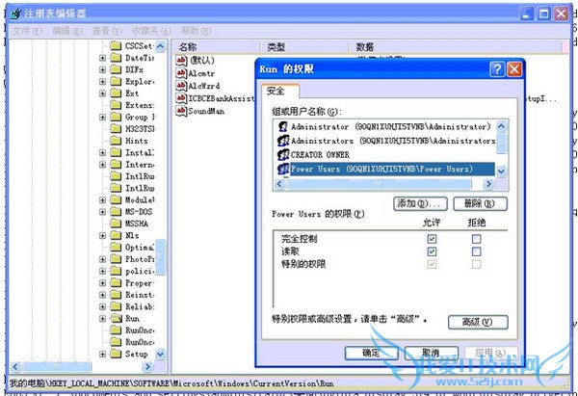Click the 取消 button

431,353
